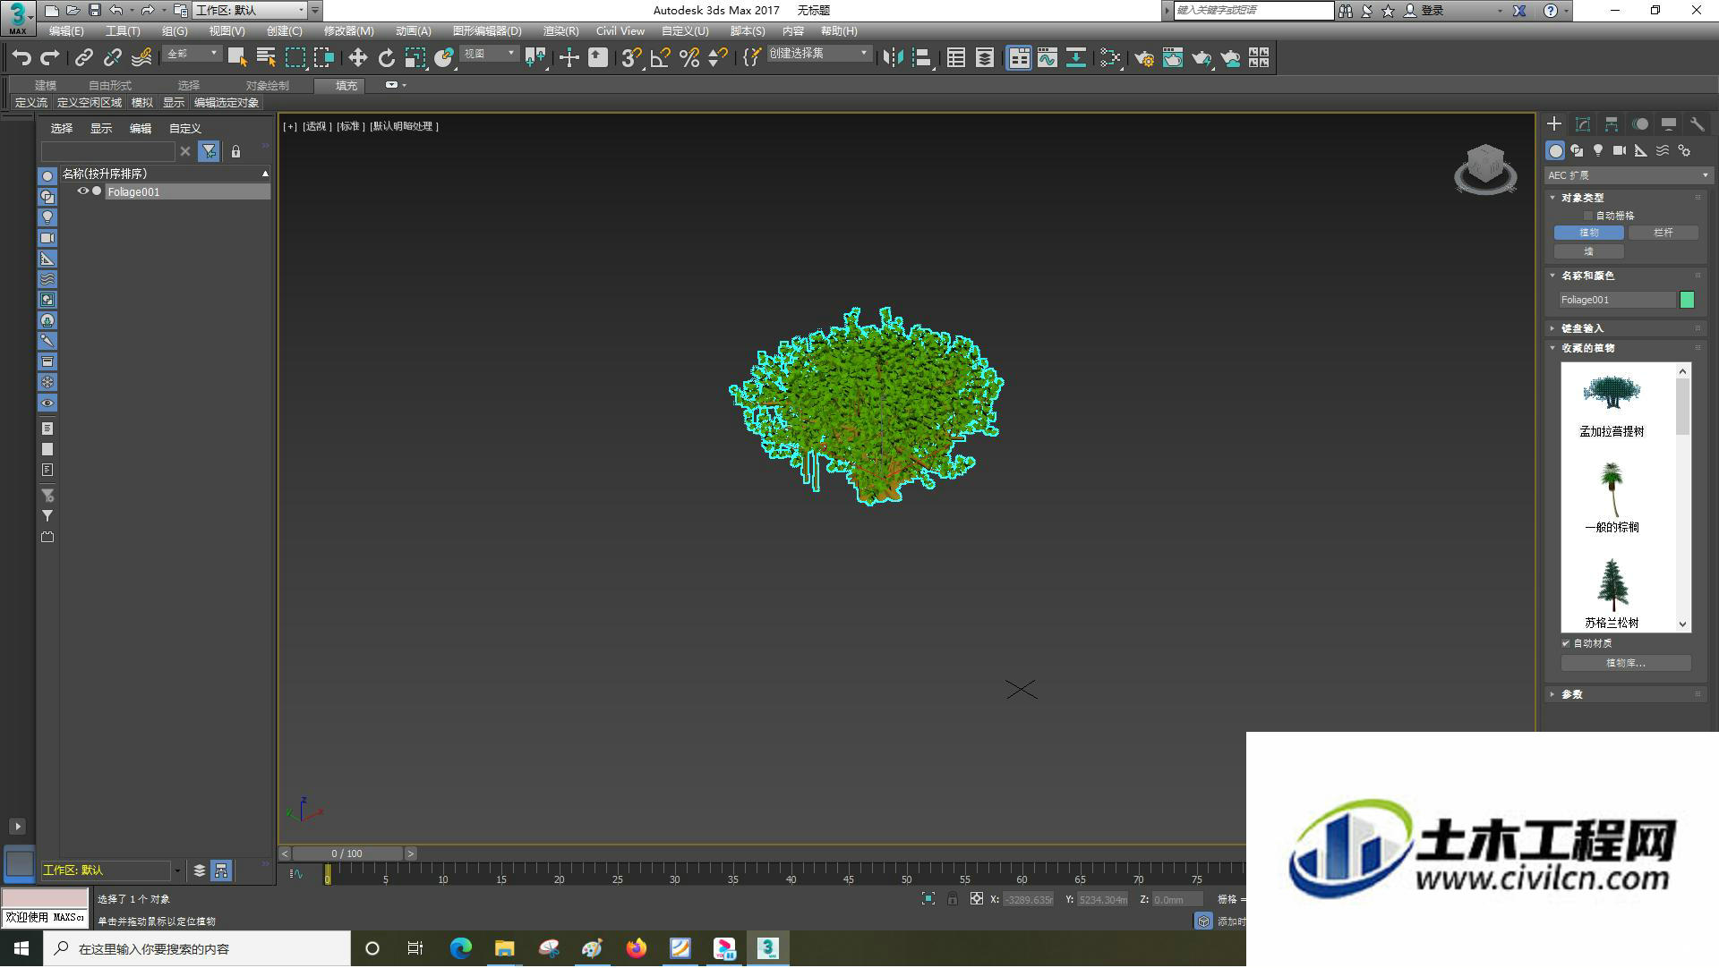Switch to the Object Paint (对象绘制) ribbon tab

(x=267, y=86)
